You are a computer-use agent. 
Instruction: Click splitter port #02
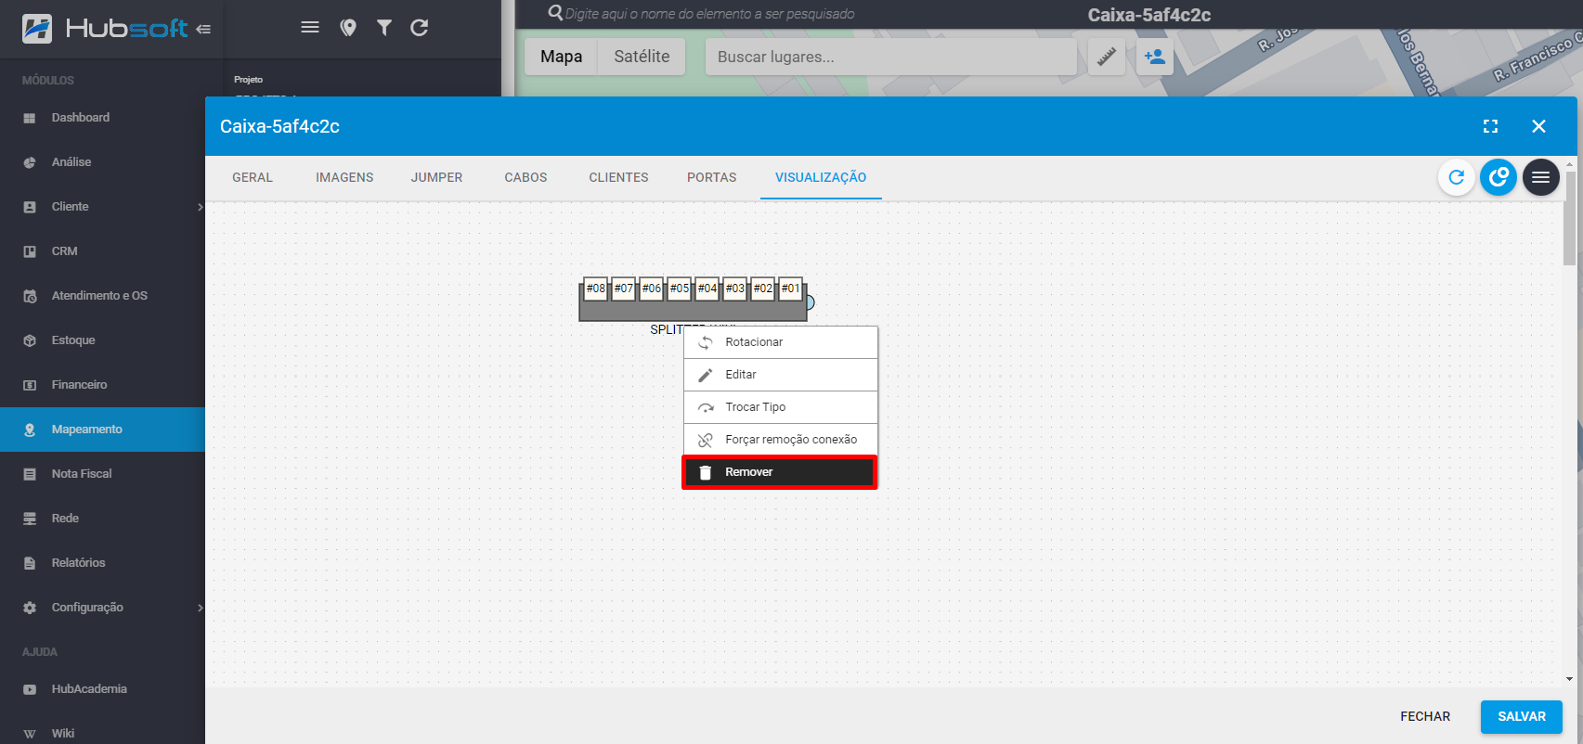[763, 289]
